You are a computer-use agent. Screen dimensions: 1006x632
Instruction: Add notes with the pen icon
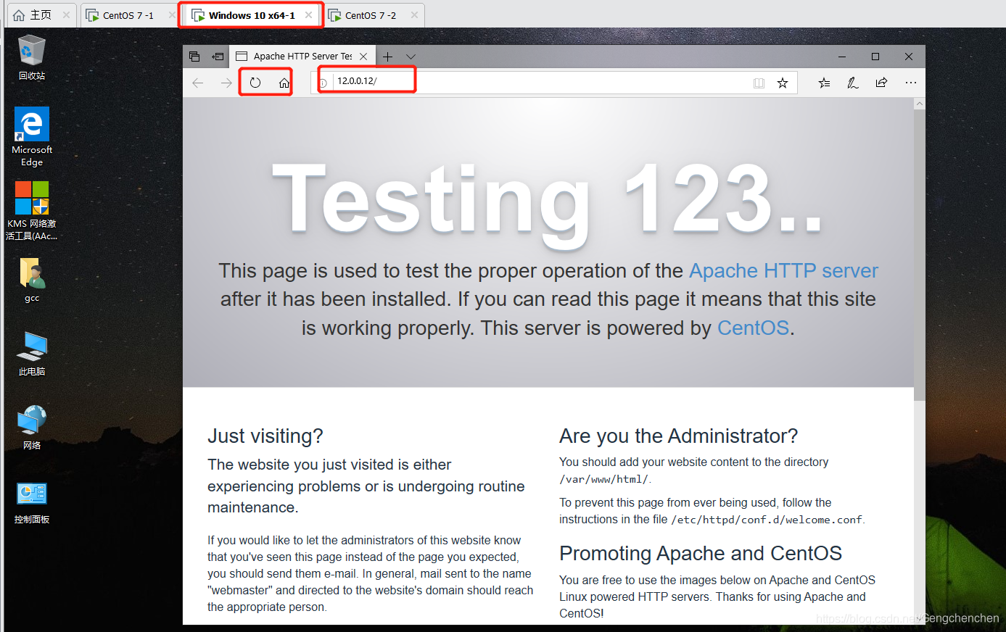pyautogui.click(x=853, y=83)
